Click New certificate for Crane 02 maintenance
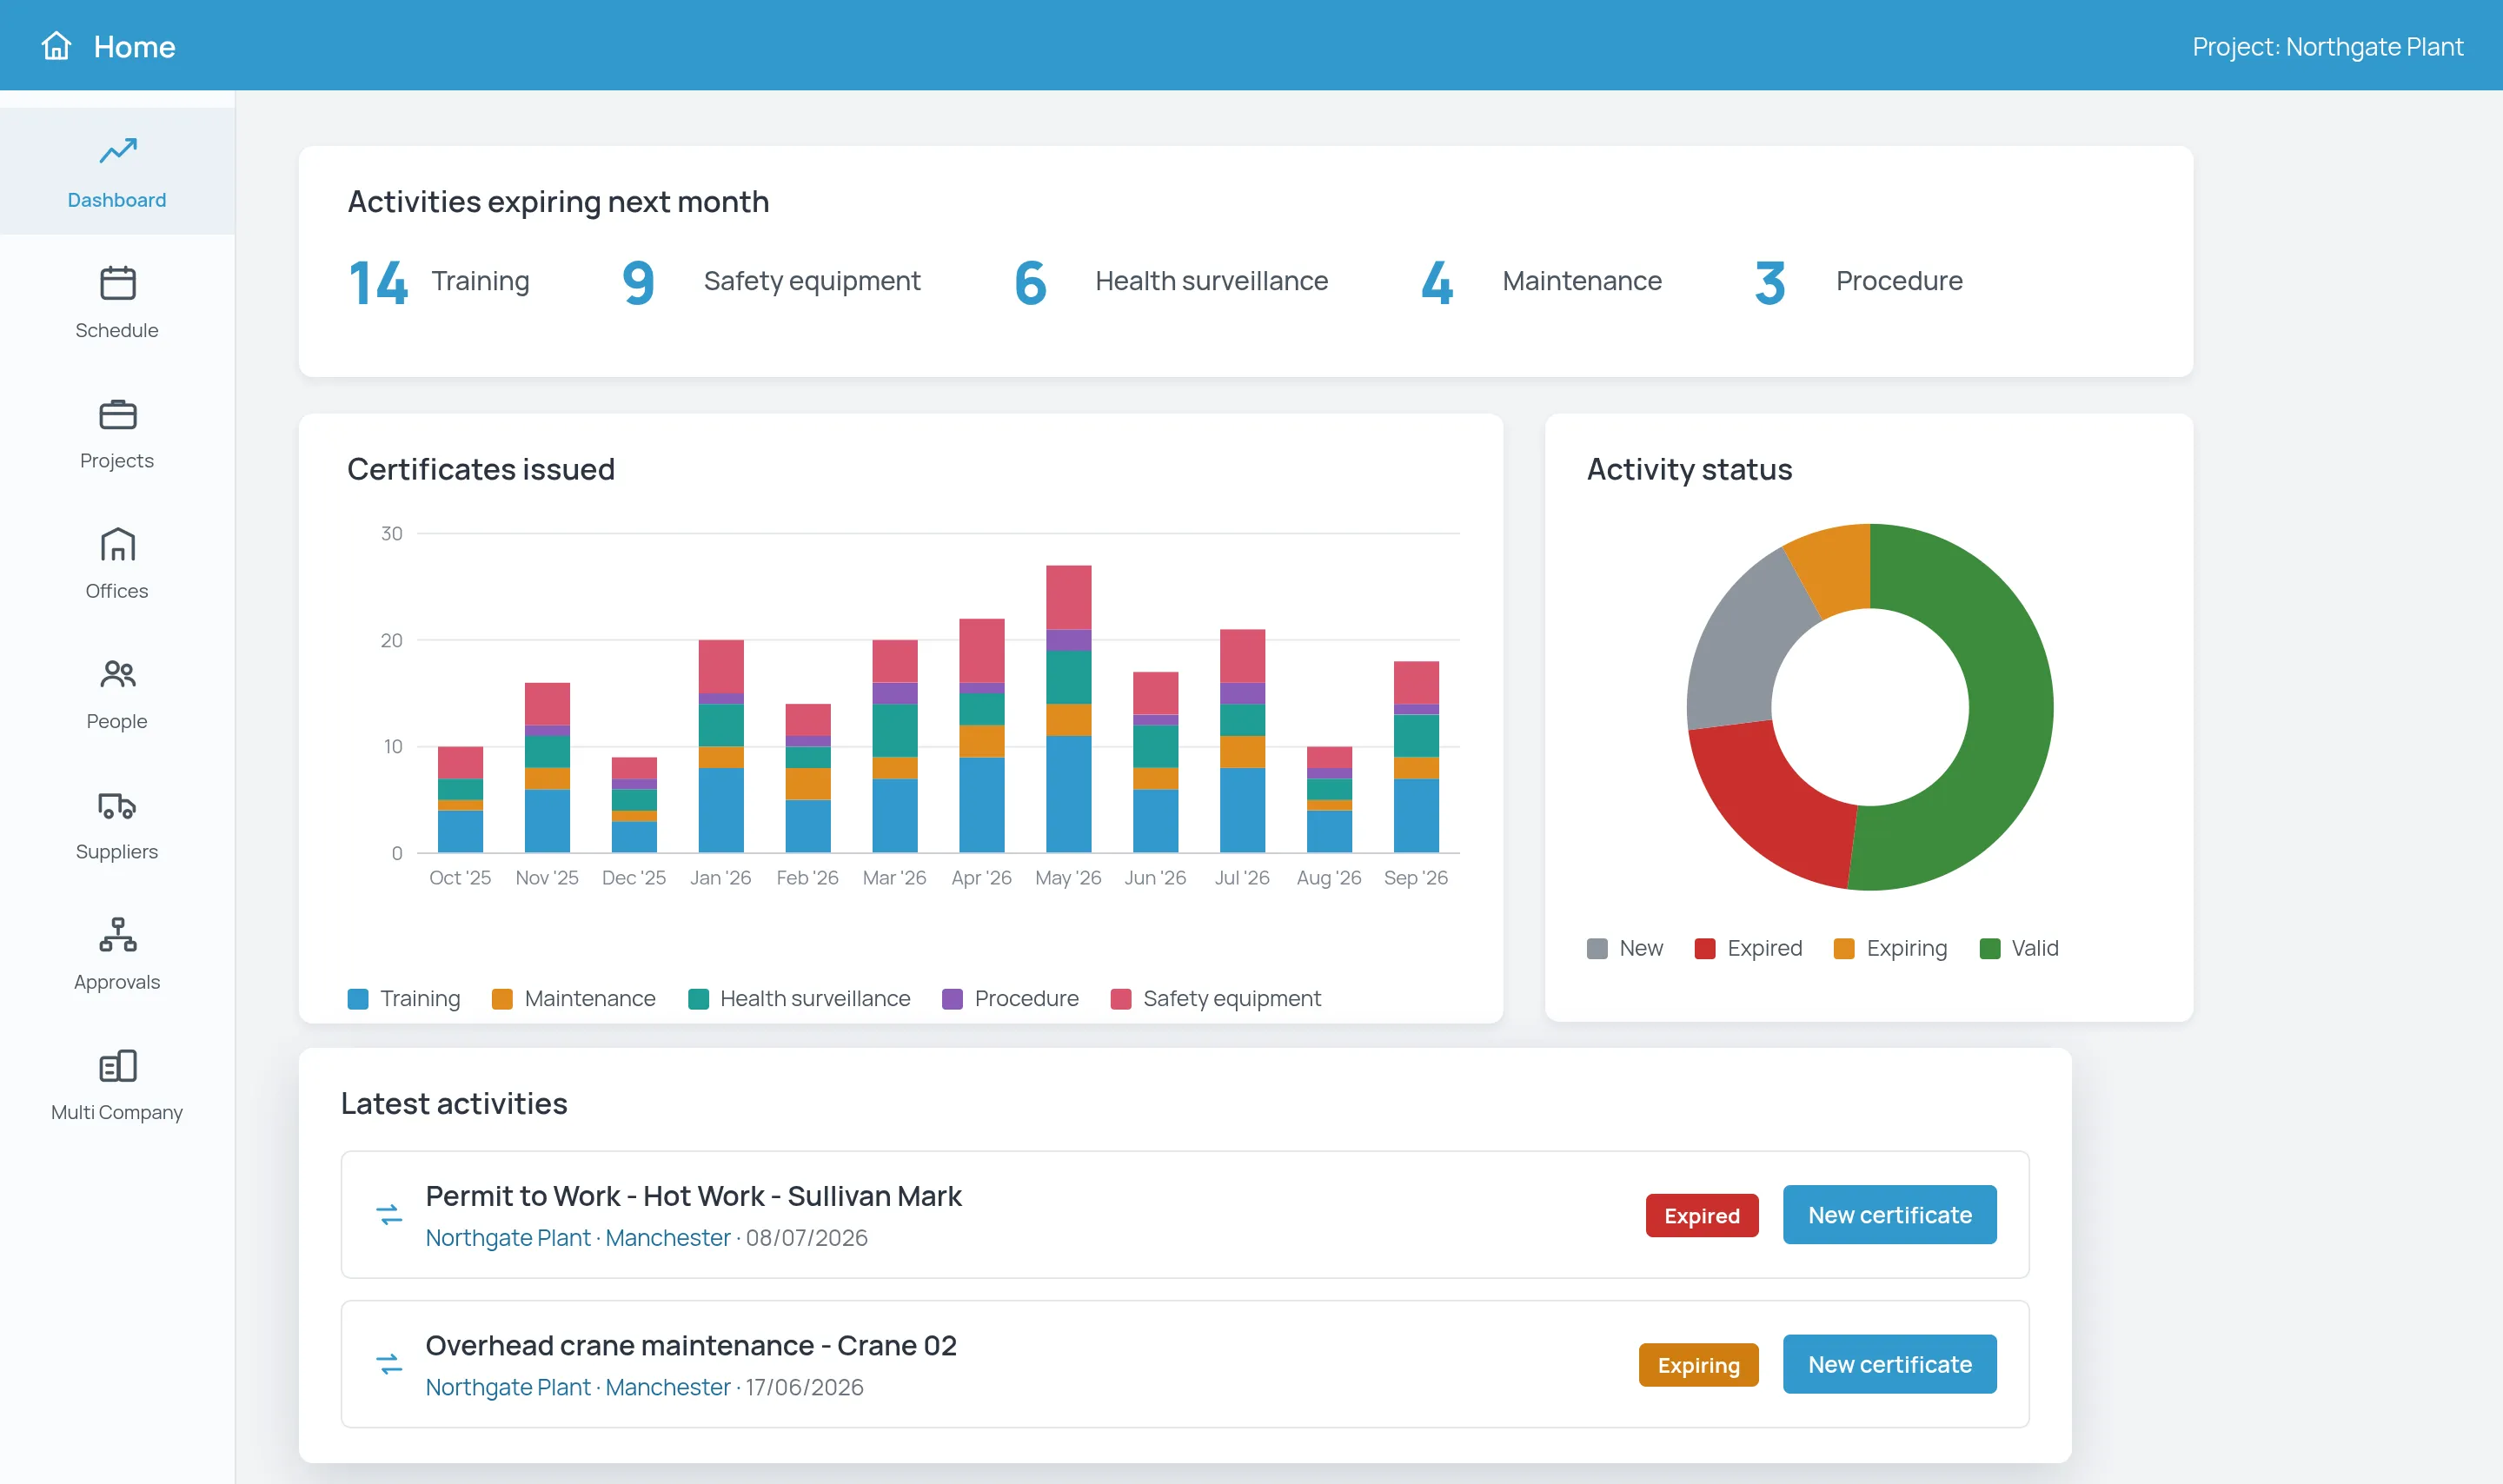 1890,1364
